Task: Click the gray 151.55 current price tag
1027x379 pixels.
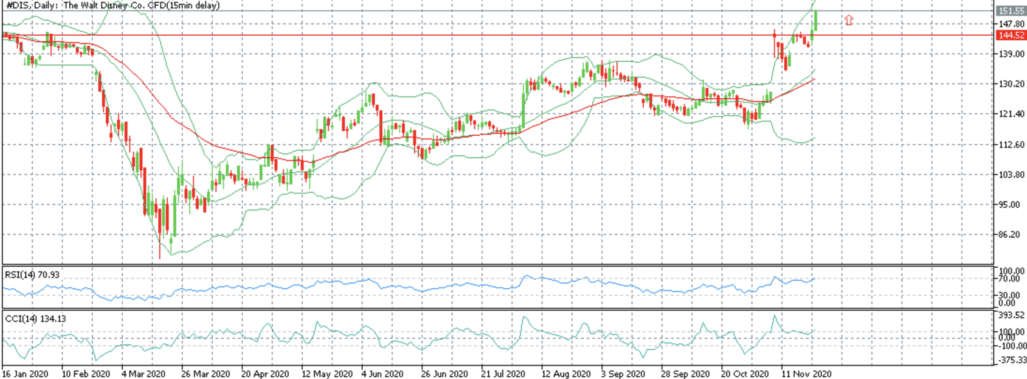Action: click(1011, 11)
